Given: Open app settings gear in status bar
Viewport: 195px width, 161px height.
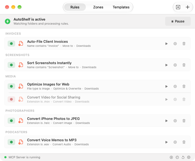Looking at the screenshot, I should coord(189,157).
